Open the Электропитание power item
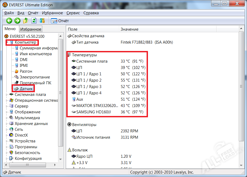Screen dimensions: 247x177 pos(35,77)
